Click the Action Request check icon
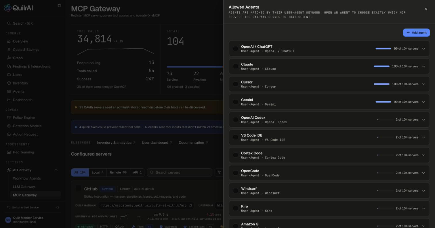 [x=9, y=134]
